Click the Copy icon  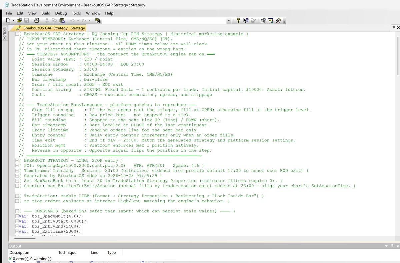pos(55,21)
